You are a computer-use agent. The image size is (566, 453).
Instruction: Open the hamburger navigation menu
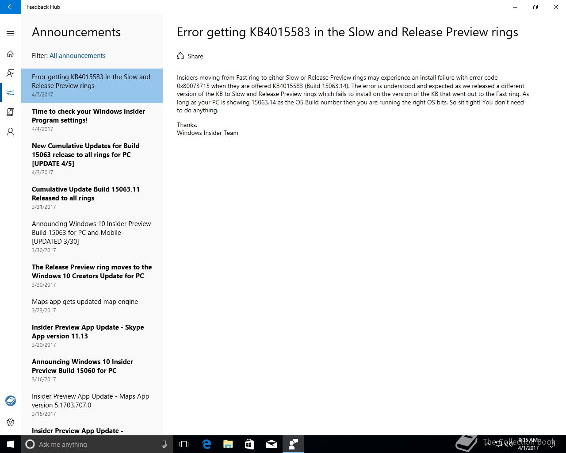pyautogui.click(x=11, y=33)
